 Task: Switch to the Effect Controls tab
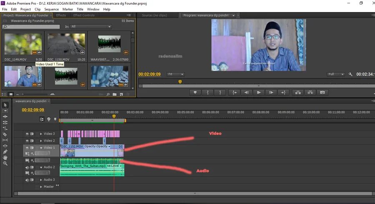tap(84, 15)
